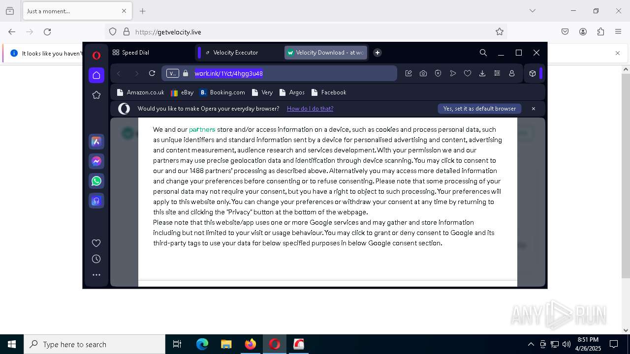
Task: Close the 'Just a moment...' Firefox tab
Action: (x=124, y=11)
